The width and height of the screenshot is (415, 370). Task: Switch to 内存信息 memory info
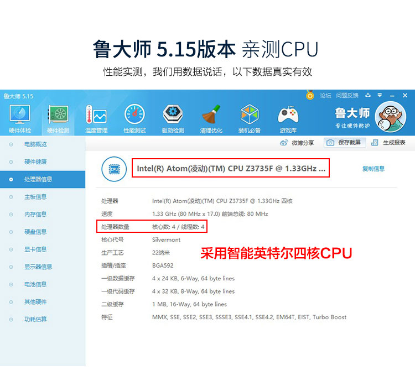[35, 214]
